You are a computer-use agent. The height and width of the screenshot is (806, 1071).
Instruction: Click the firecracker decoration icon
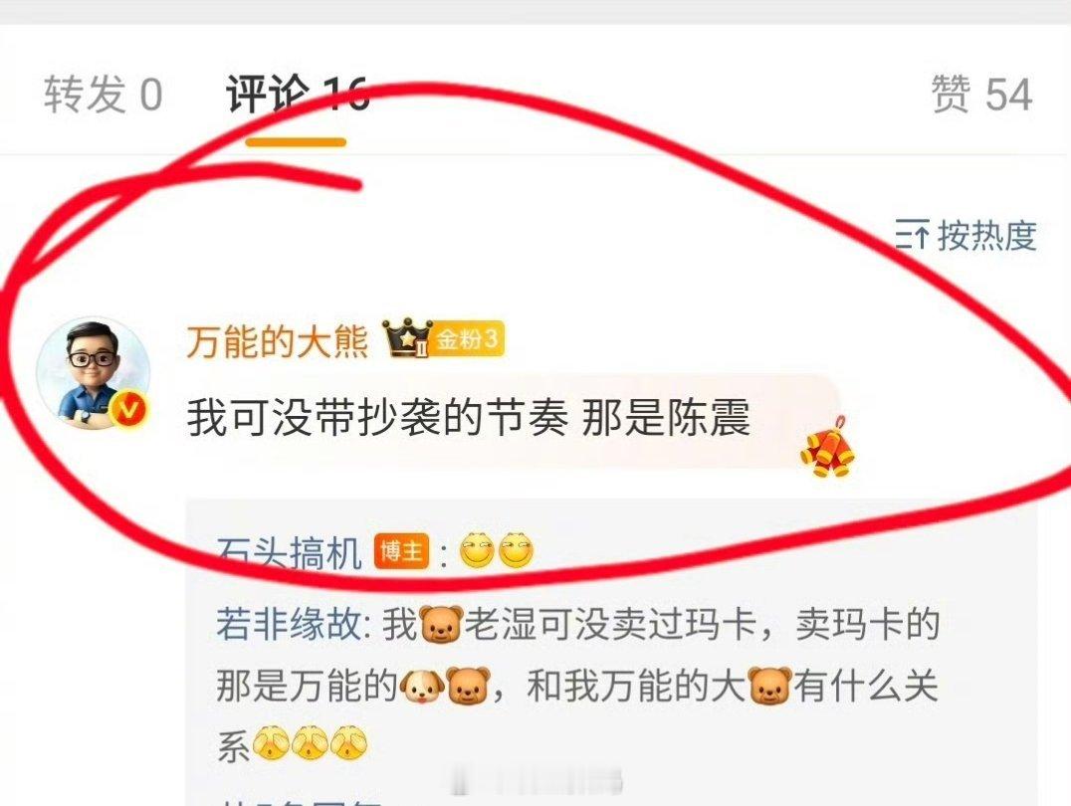[827, 446]
